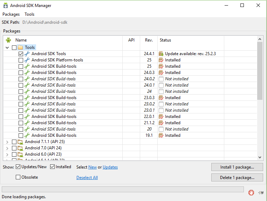Select the 'Update available: rev. 25.2.3' status text
The image size is (267, 201).
click(x=190, y=54)
